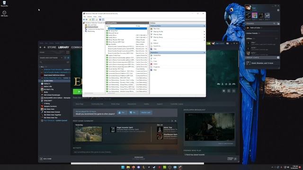Click the Up one level icon in Firewall toolbar
Screen dimensions: 303x170
tap(90, 19)
